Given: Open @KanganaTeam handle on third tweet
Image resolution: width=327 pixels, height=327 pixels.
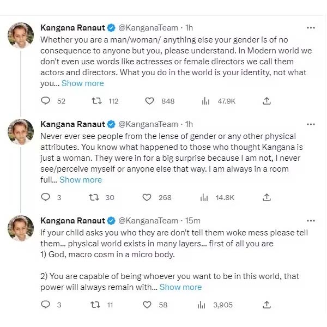Looking at the screenshot, I should pyautogui.click(x=148, y=221).
